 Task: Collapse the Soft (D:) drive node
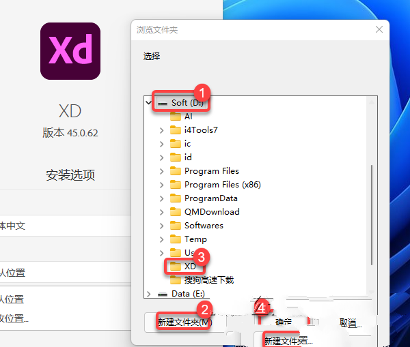pos(148,103)
